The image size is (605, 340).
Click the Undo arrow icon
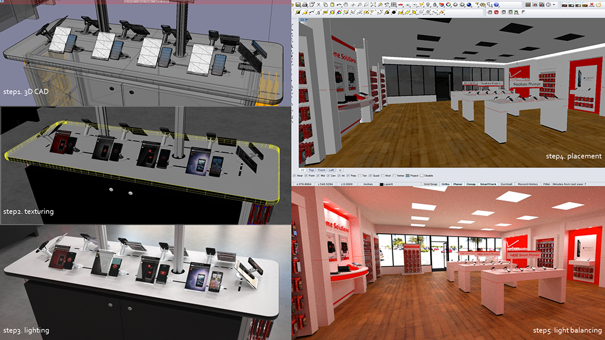pyautogui.click(x=339, y=5)
